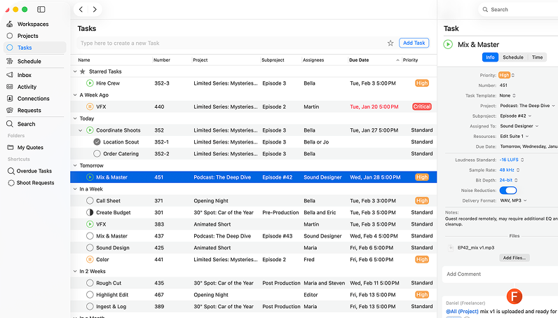Screen dimensions: 558x318
Task: Open Inbox in the sidebar
Action: click(25, 75)
